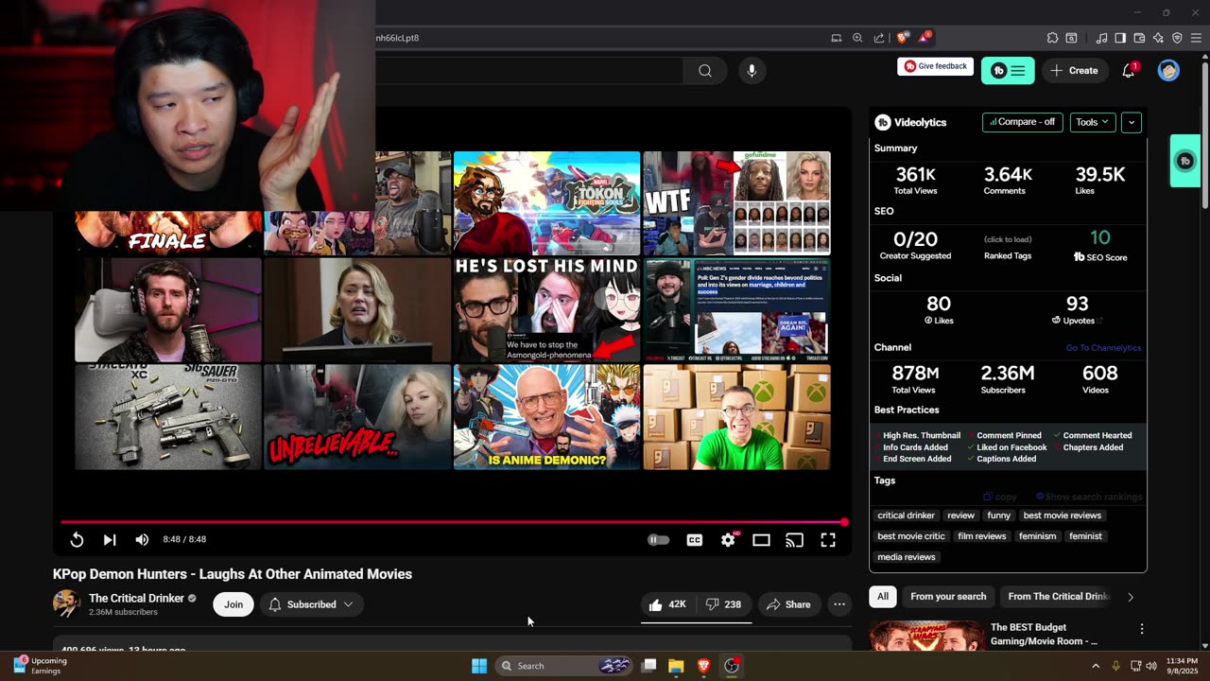Click the Windows taskbar Search box
1210x681 pixels.
pyautogui.click(x=564, y=666)
